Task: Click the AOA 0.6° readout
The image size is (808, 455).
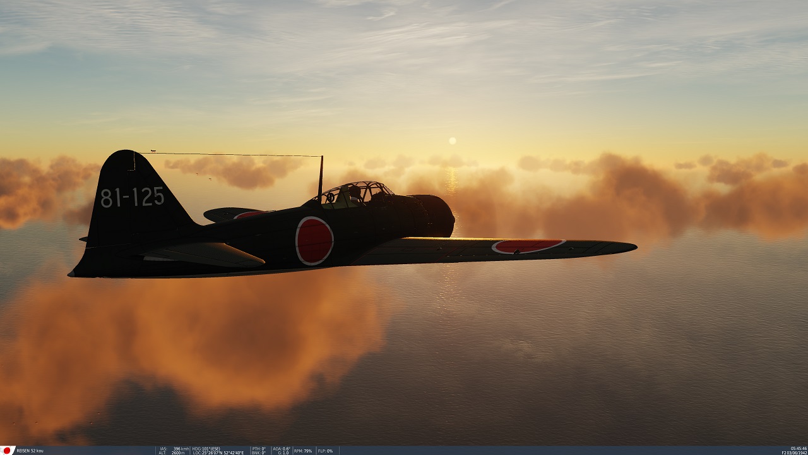Action: click(282, 449)
